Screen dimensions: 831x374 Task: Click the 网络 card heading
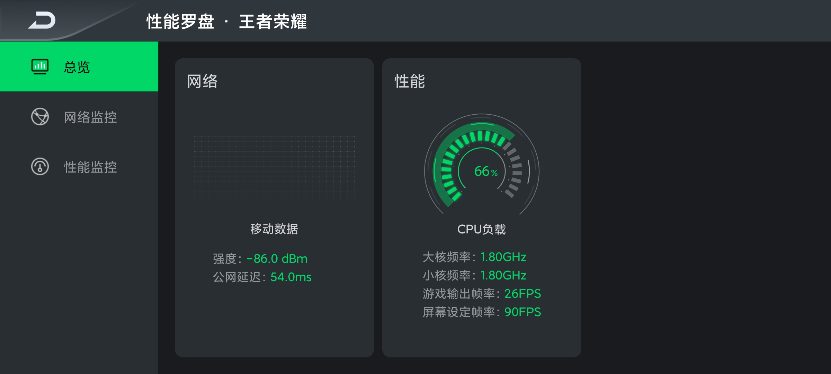[202, 81]
